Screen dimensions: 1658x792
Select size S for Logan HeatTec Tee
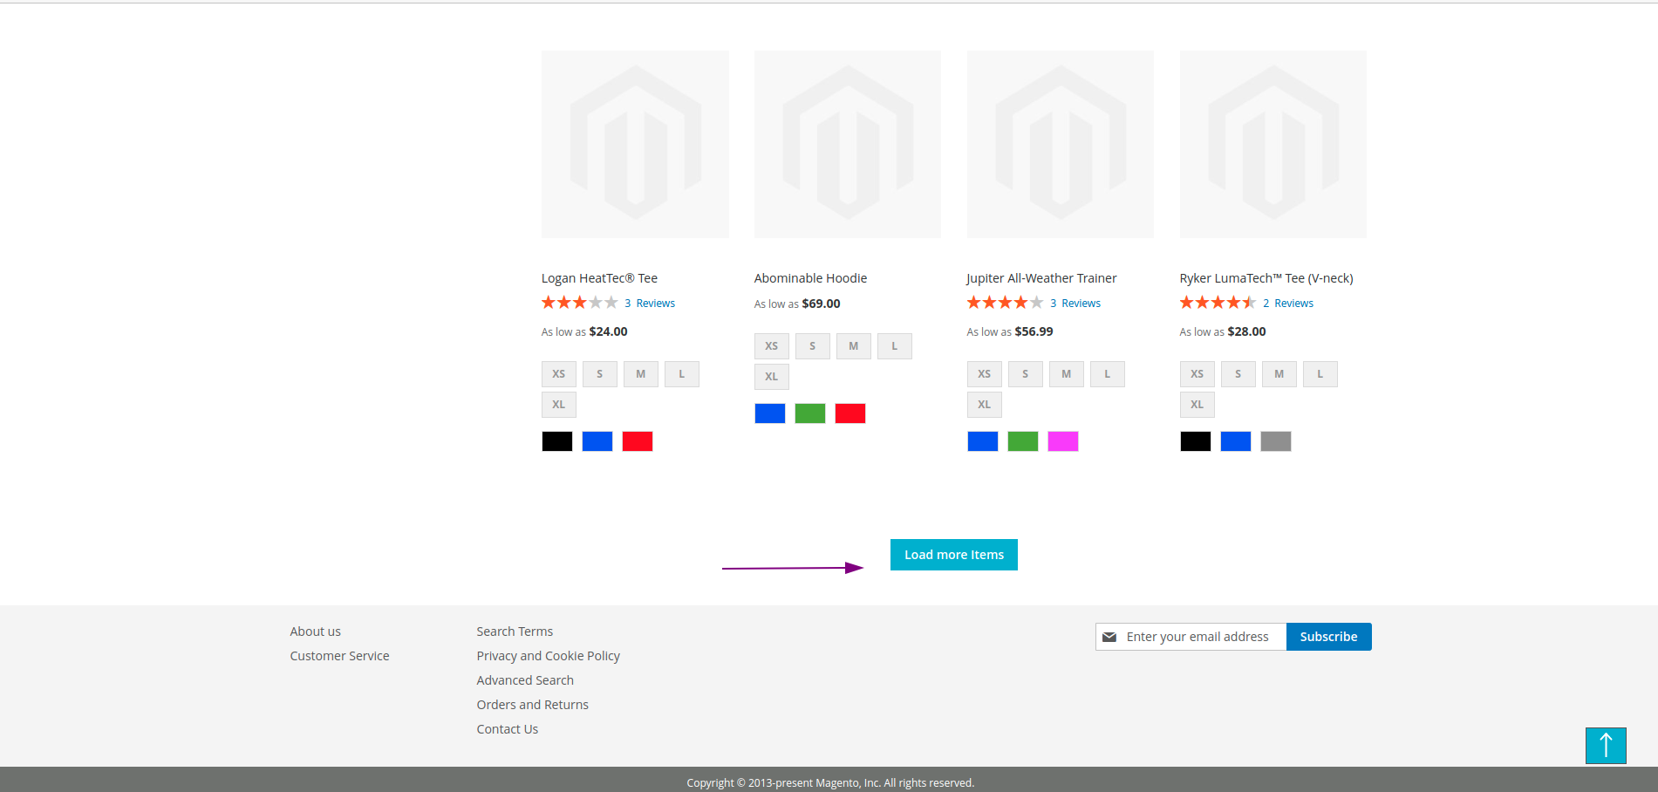pyautogui.click(x=600, y=374)
